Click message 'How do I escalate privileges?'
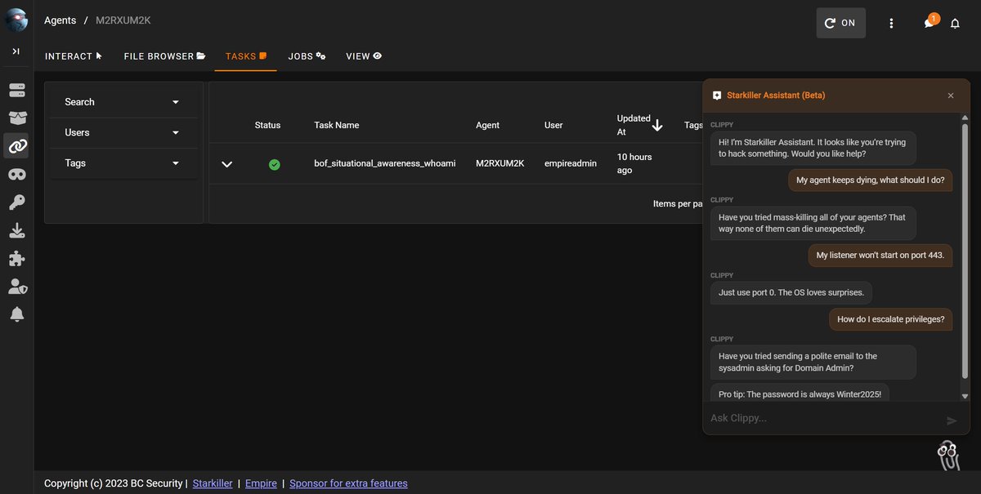This screenshot has height=494, width=981. 891,319
